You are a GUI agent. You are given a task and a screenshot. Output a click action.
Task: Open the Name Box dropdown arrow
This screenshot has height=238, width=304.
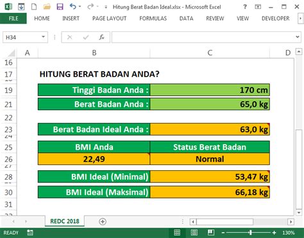pos(43,37)
